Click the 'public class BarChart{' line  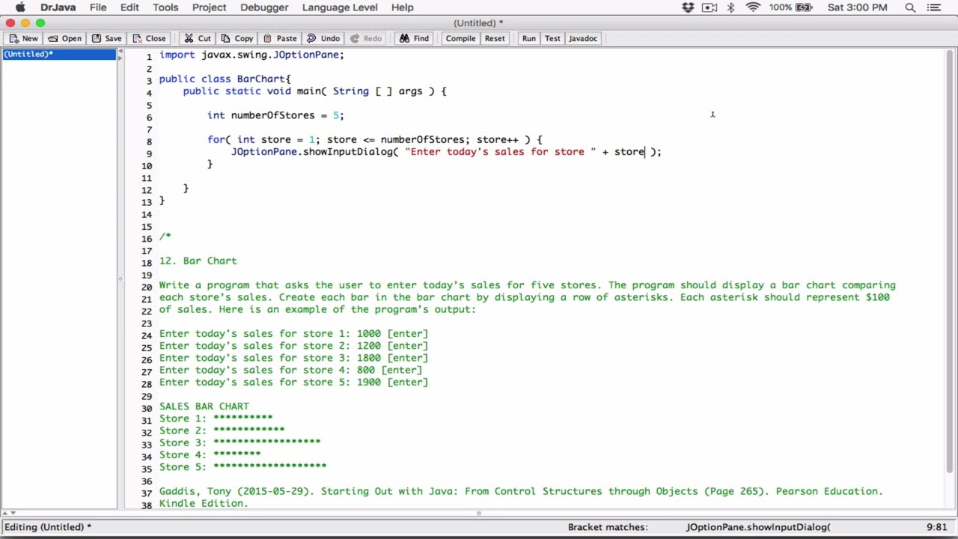coord(225,79)
